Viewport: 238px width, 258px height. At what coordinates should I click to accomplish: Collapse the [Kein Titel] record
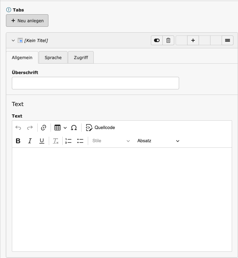13,40
